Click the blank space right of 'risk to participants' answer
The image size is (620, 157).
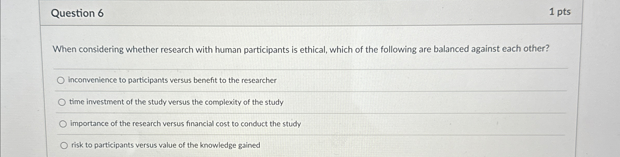point(414,145)
